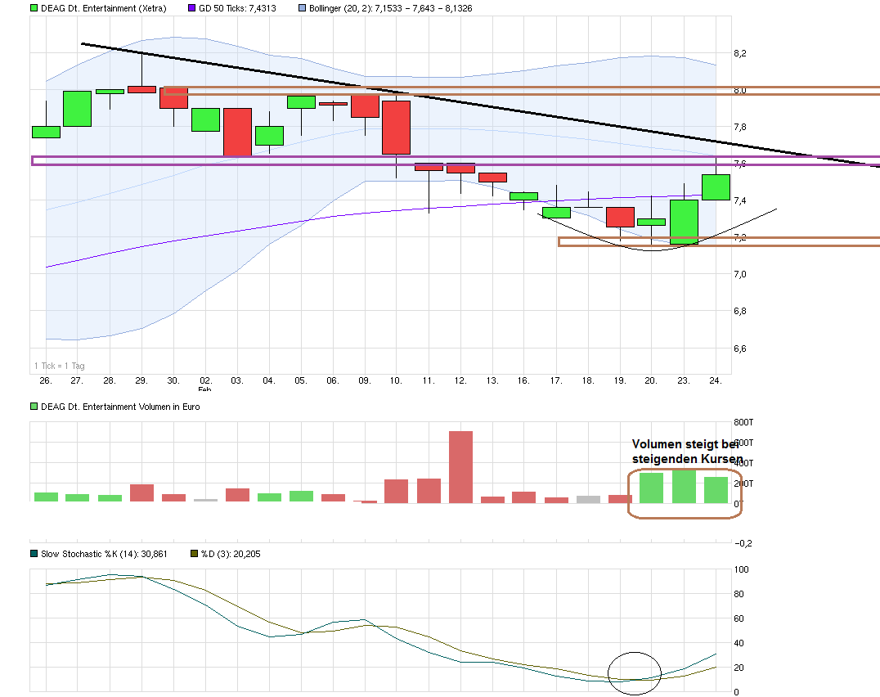Click the first green candlestick on the 26th
Viewport: 880px width, 697px height.
point(46,132)
